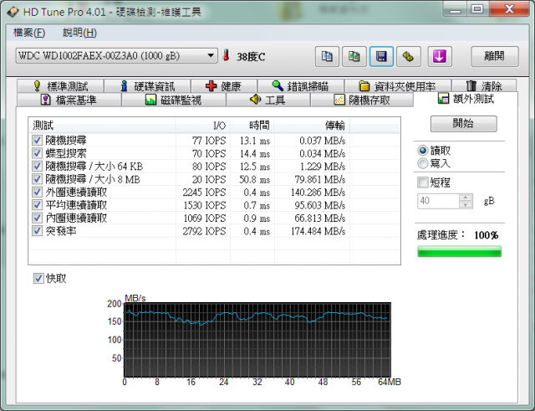Switch to the 標準測試 tab

pyautogui.click(x=60, y=86)
